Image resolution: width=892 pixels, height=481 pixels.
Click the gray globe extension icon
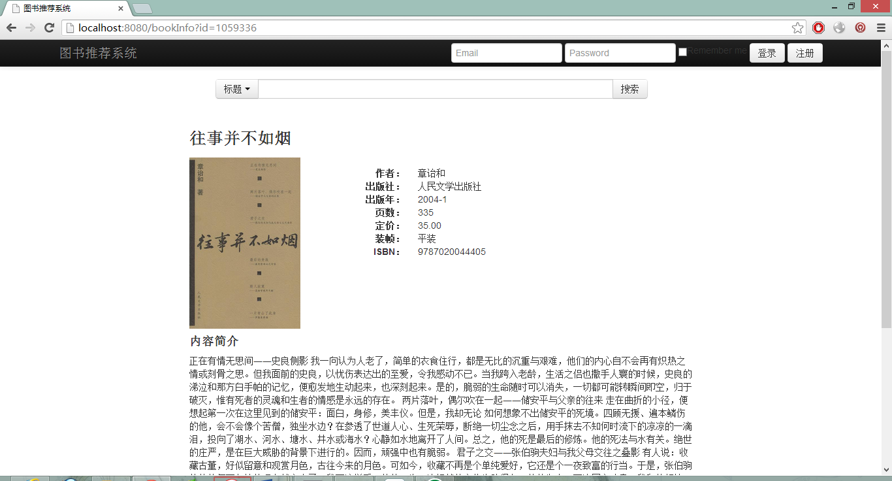pyautogui.click(x=840, y=27)
